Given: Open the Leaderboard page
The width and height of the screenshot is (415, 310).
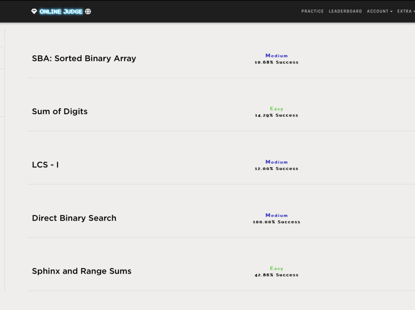Looking at the screenshot, I should pyautogui.click(x=345, y=11).
